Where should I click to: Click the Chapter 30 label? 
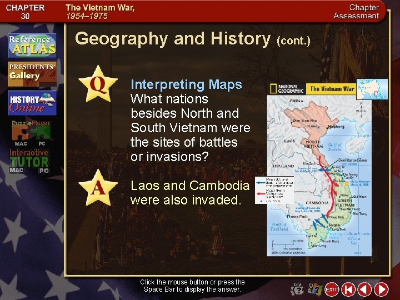click(x=25, y=12)
